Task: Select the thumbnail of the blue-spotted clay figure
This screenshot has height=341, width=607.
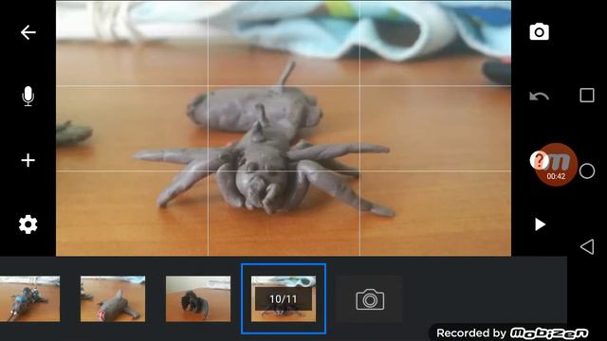Action: pyautogui.click(x=29, y=299)
